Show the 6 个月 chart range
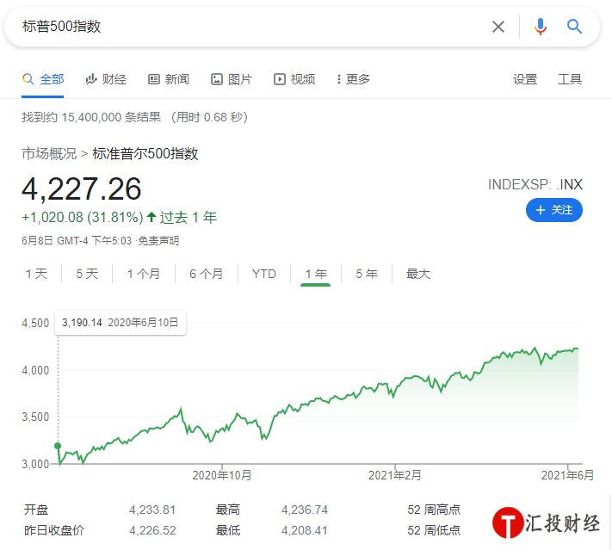Screen dimensions: 612x550 tap(206, 274)
